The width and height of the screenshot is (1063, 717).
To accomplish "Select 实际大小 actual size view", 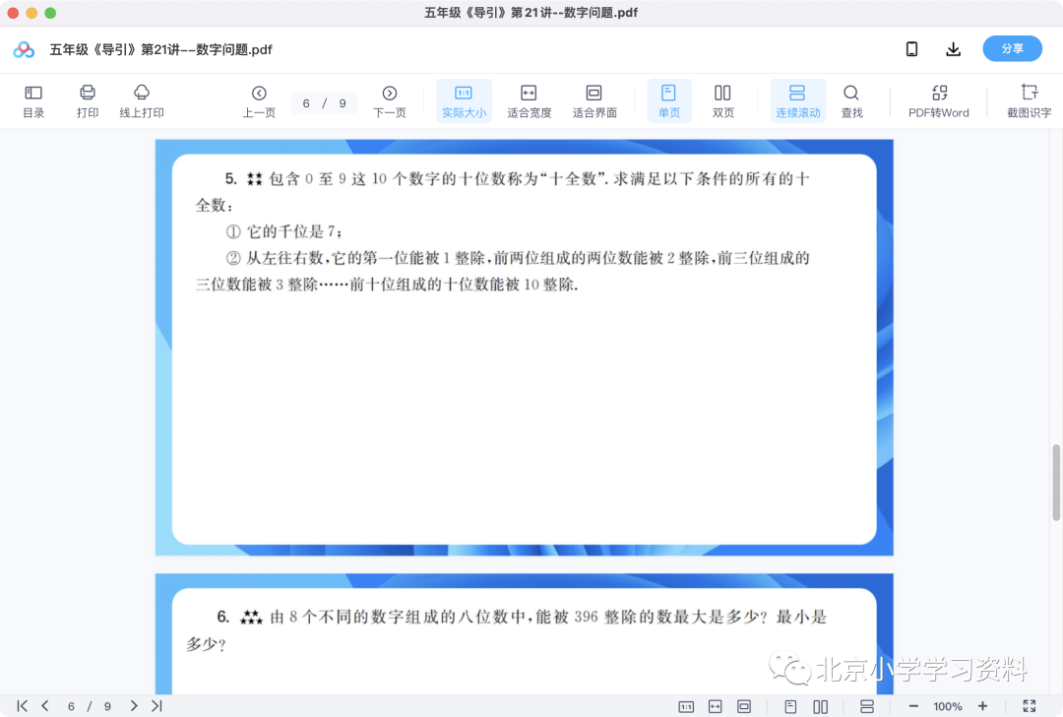I will (x=464, y=101).
